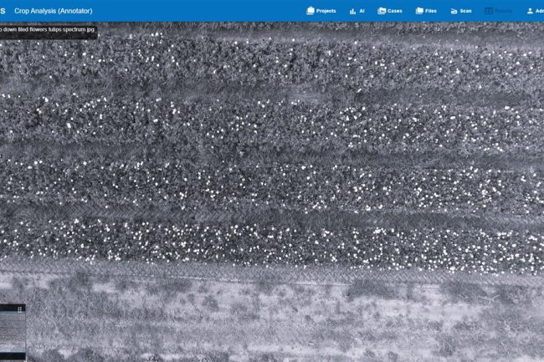The width and height of the screenshot is (544, 362).
Task: Click the greyed-out Results icon
Action: tap(489, 11)
